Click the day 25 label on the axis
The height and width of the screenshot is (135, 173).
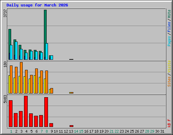click(132, 131)
